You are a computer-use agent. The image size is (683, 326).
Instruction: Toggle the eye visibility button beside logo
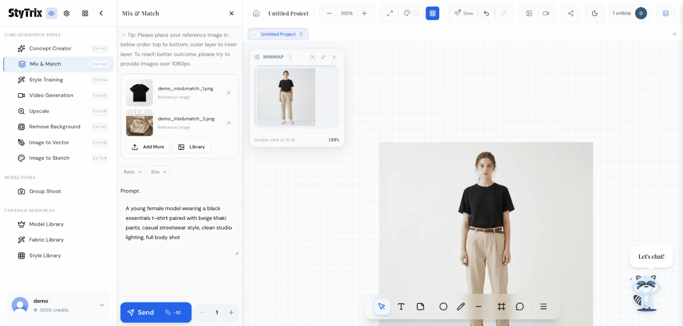[x=51, y=13]
